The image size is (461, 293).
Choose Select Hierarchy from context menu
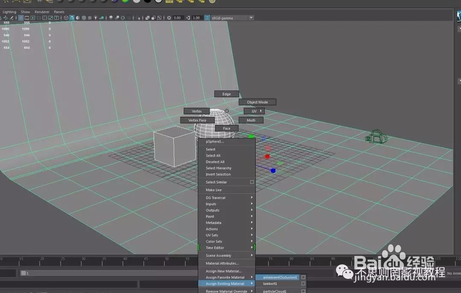226,168
